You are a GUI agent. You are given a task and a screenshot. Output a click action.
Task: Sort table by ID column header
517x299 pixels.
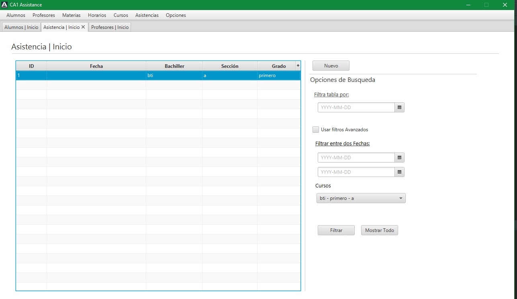point(31,66)
